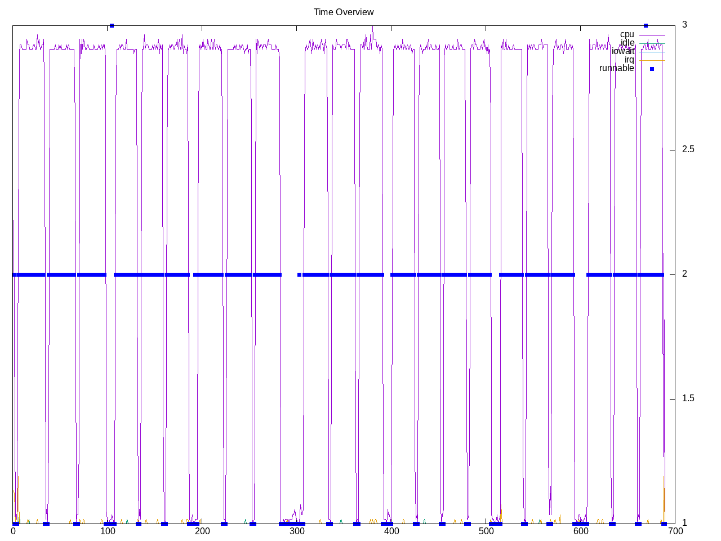Click the x-axis tick label 500
This screenshot has height=541, width=721.
pos(486,531)
